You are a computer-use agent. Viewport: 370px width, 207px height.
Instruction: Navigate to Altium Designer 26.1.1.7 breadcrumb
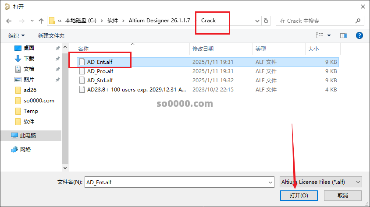tap(159, 21)
